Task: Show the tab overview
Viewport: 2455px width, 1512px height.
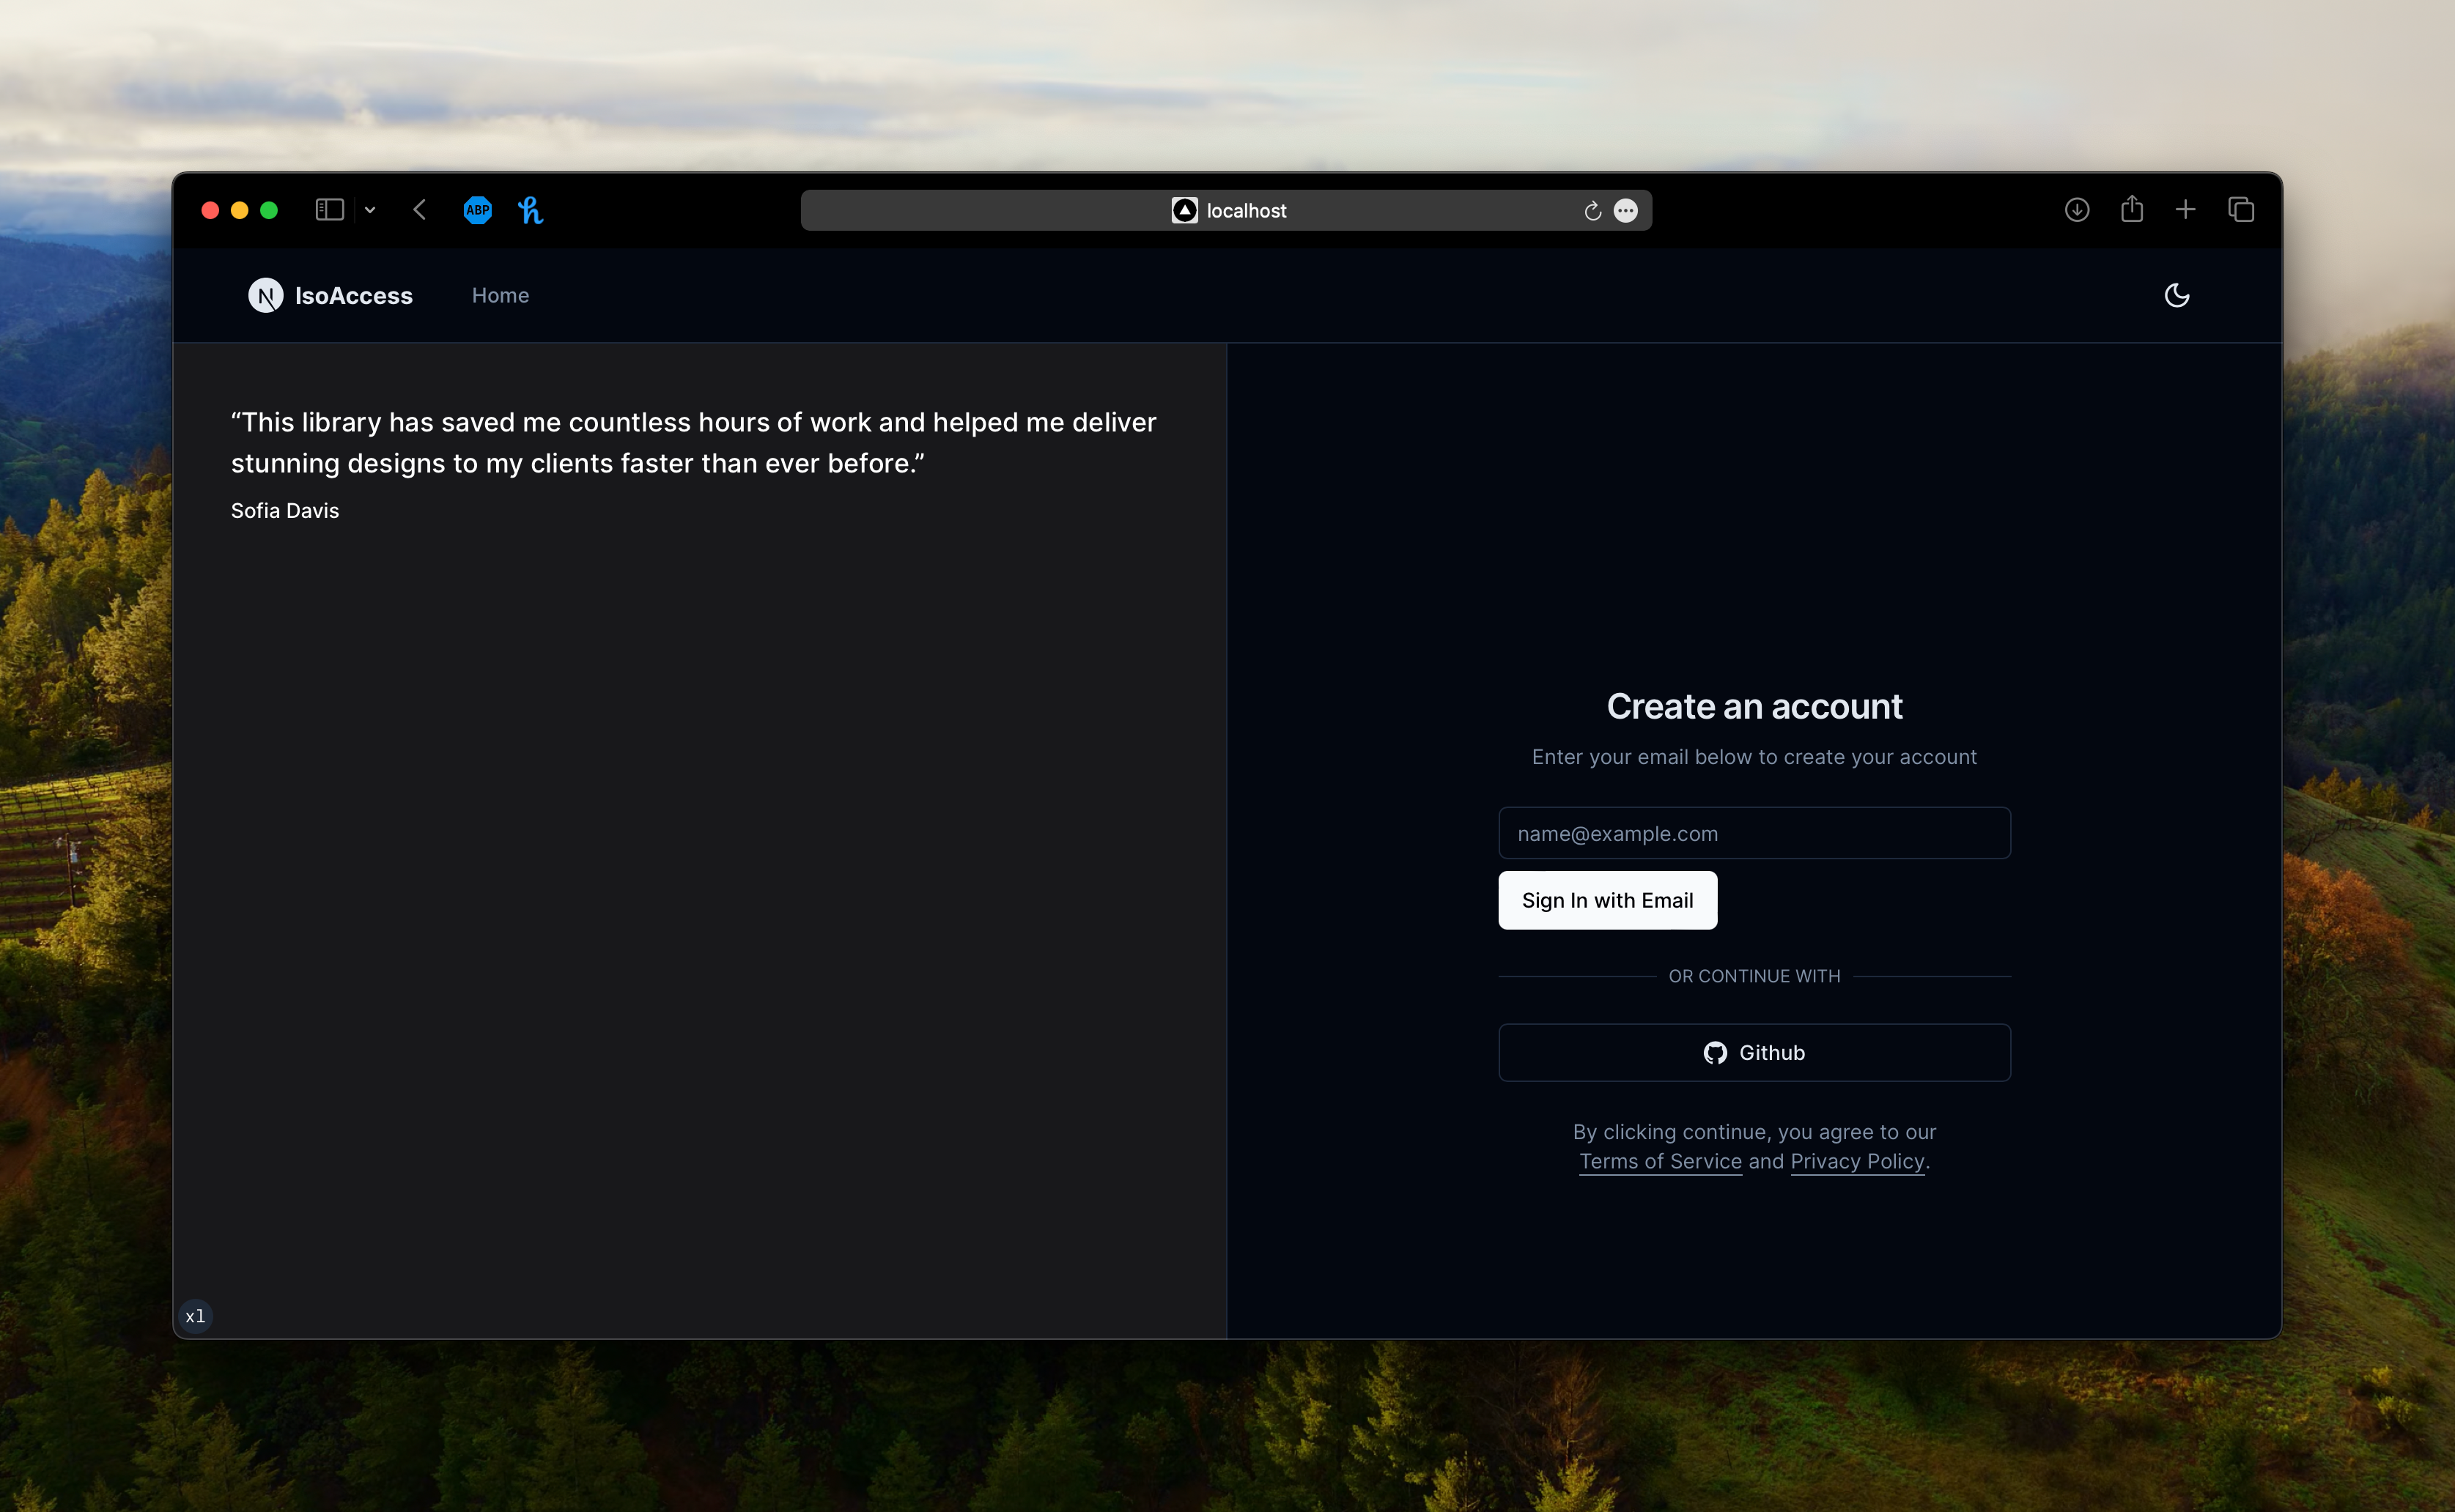Action: click(x=2241, y=210)
